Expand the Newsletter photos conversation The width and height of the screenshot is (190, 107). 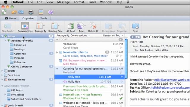[x=57, y=52]
